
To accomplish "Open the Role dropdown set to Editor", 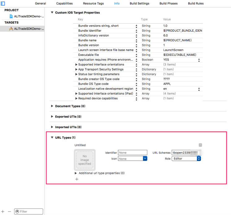I will (x=186, y=159).
